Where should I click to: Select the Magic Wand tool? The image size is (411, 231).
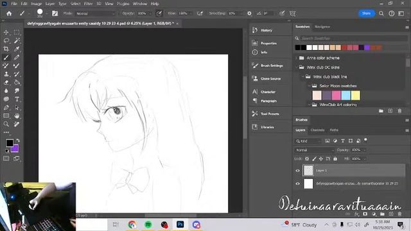coord(17,40)
